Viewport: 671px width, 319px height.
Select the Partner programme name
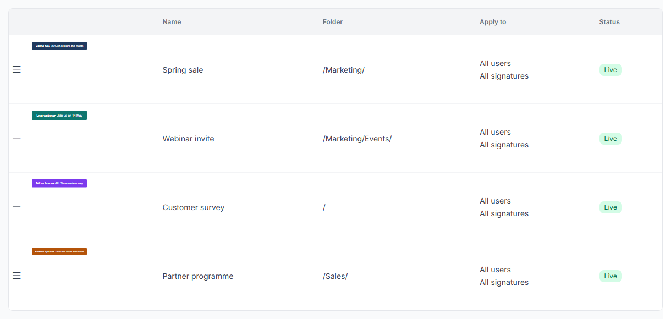tap(198, 276)
